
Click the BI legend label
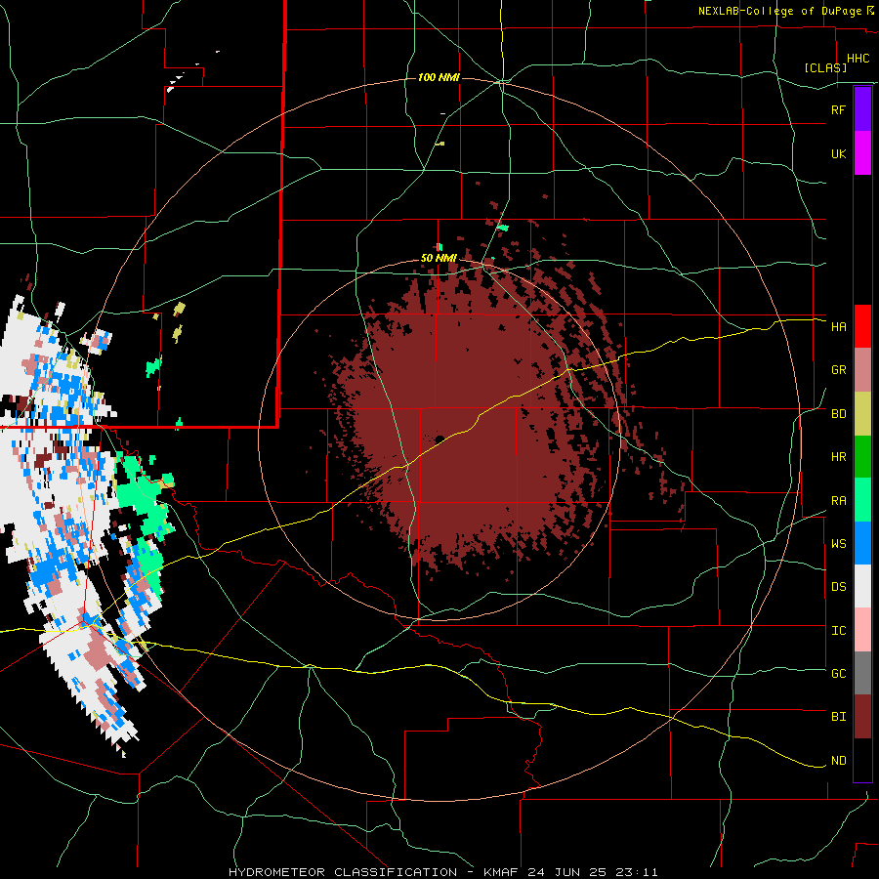(838, 717)
